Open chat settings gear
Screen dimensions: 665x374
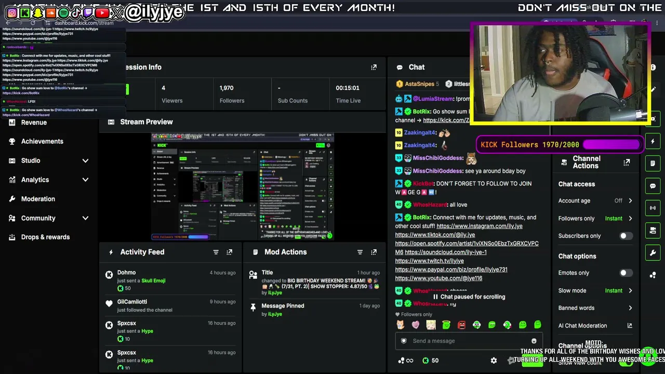tap(494, 360)
